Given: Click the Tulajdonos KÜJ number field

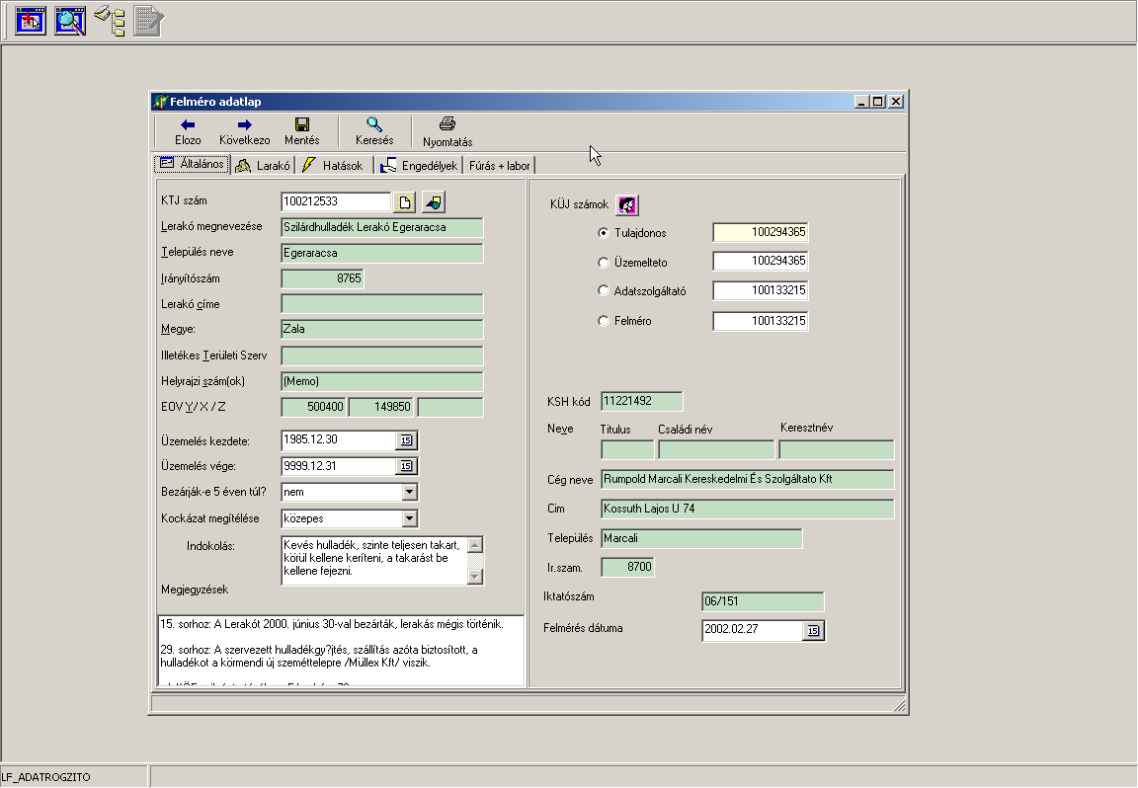Looking at the screenshot, I should coord(761,232).
